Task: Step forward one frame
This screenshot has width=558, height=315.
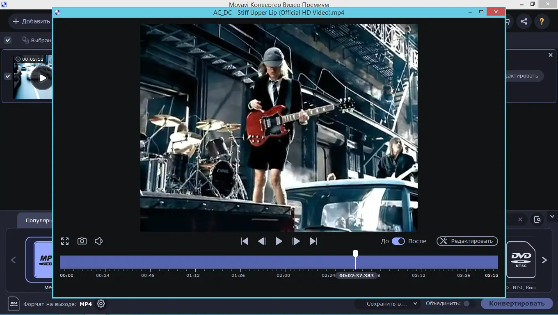Action: [296, 241]
